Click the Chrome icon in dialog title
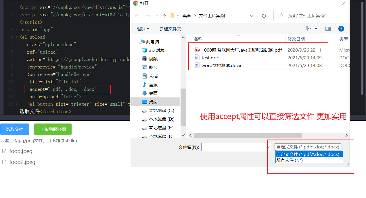The image size is (366, 198). 135,3
